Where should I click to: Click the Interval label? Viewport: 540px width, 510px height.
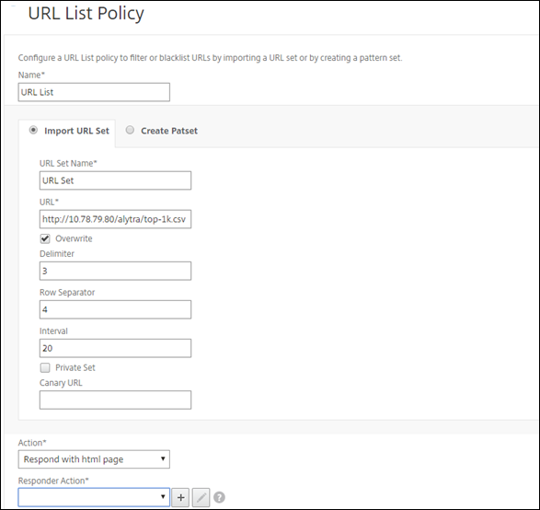coord(53,331)
